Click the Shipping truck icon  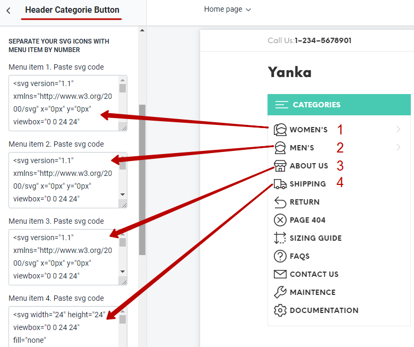tap(280, 184)
